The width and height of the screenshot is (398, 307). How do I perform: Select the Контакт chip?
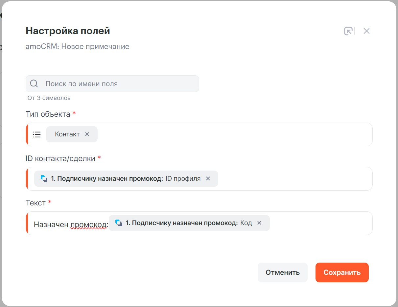pos(67,134)
